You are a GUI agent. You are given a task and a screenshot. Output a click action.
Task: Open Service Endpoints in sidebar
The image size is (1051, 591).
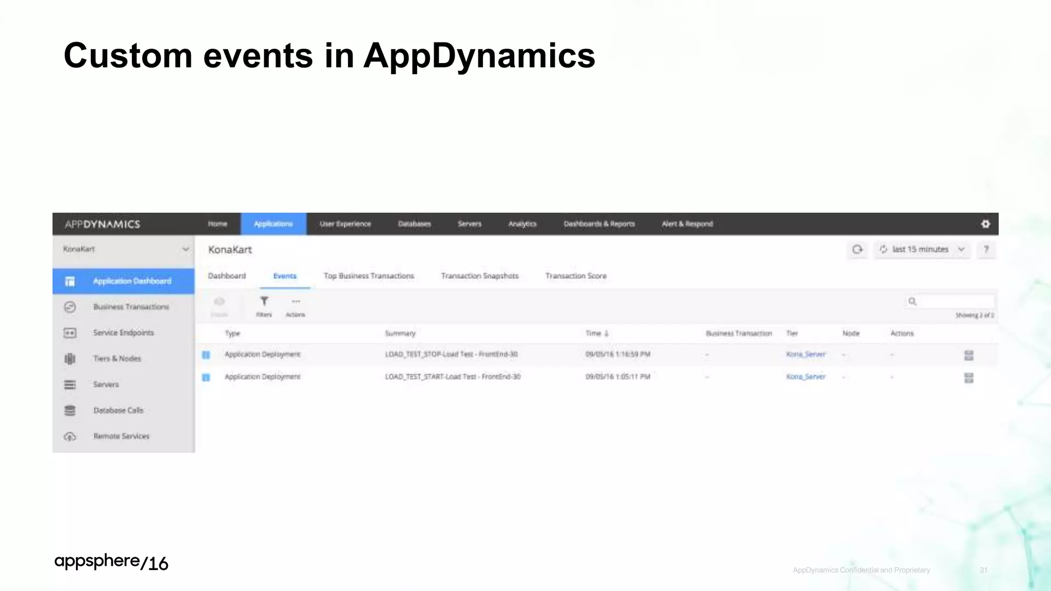click(x=123, y=333)
